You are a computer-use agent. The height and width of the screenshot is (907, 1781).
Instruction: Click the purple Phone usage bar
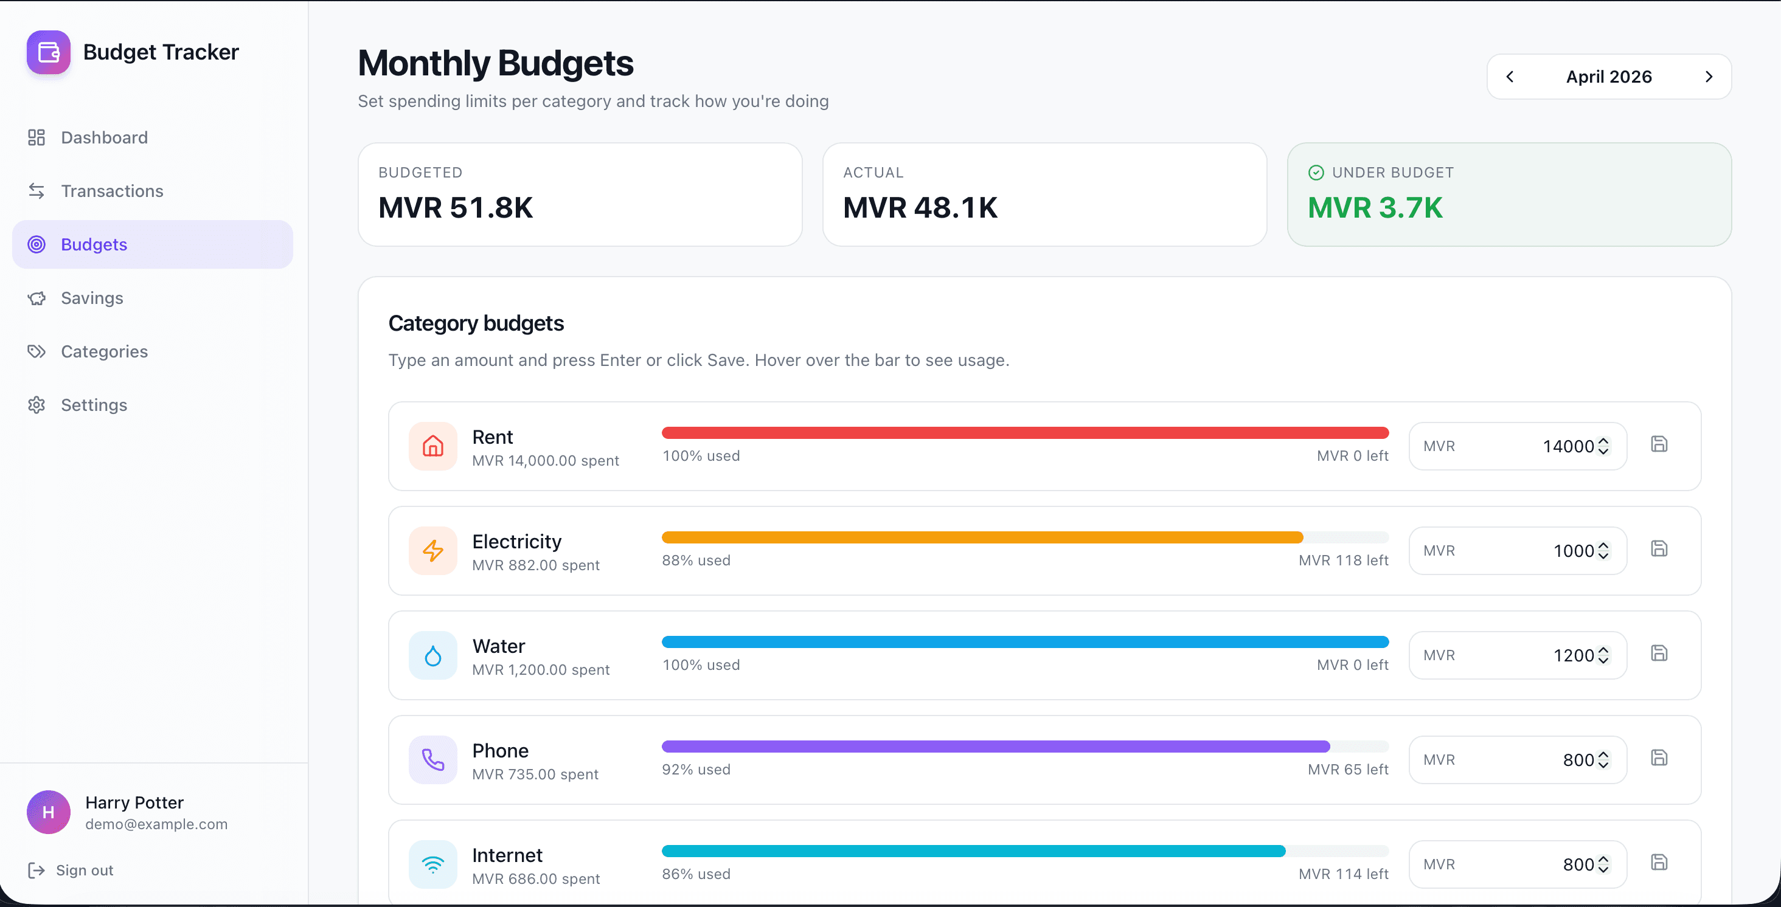tap(996, 747)
